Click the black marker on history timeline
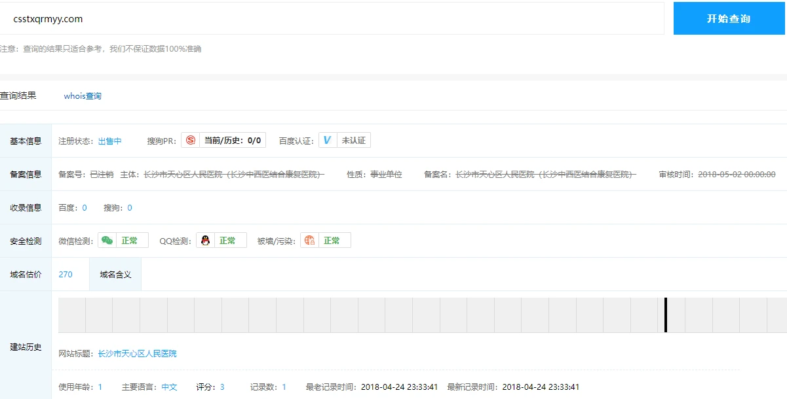Viewport: 787px width, 399px height. 665,315
